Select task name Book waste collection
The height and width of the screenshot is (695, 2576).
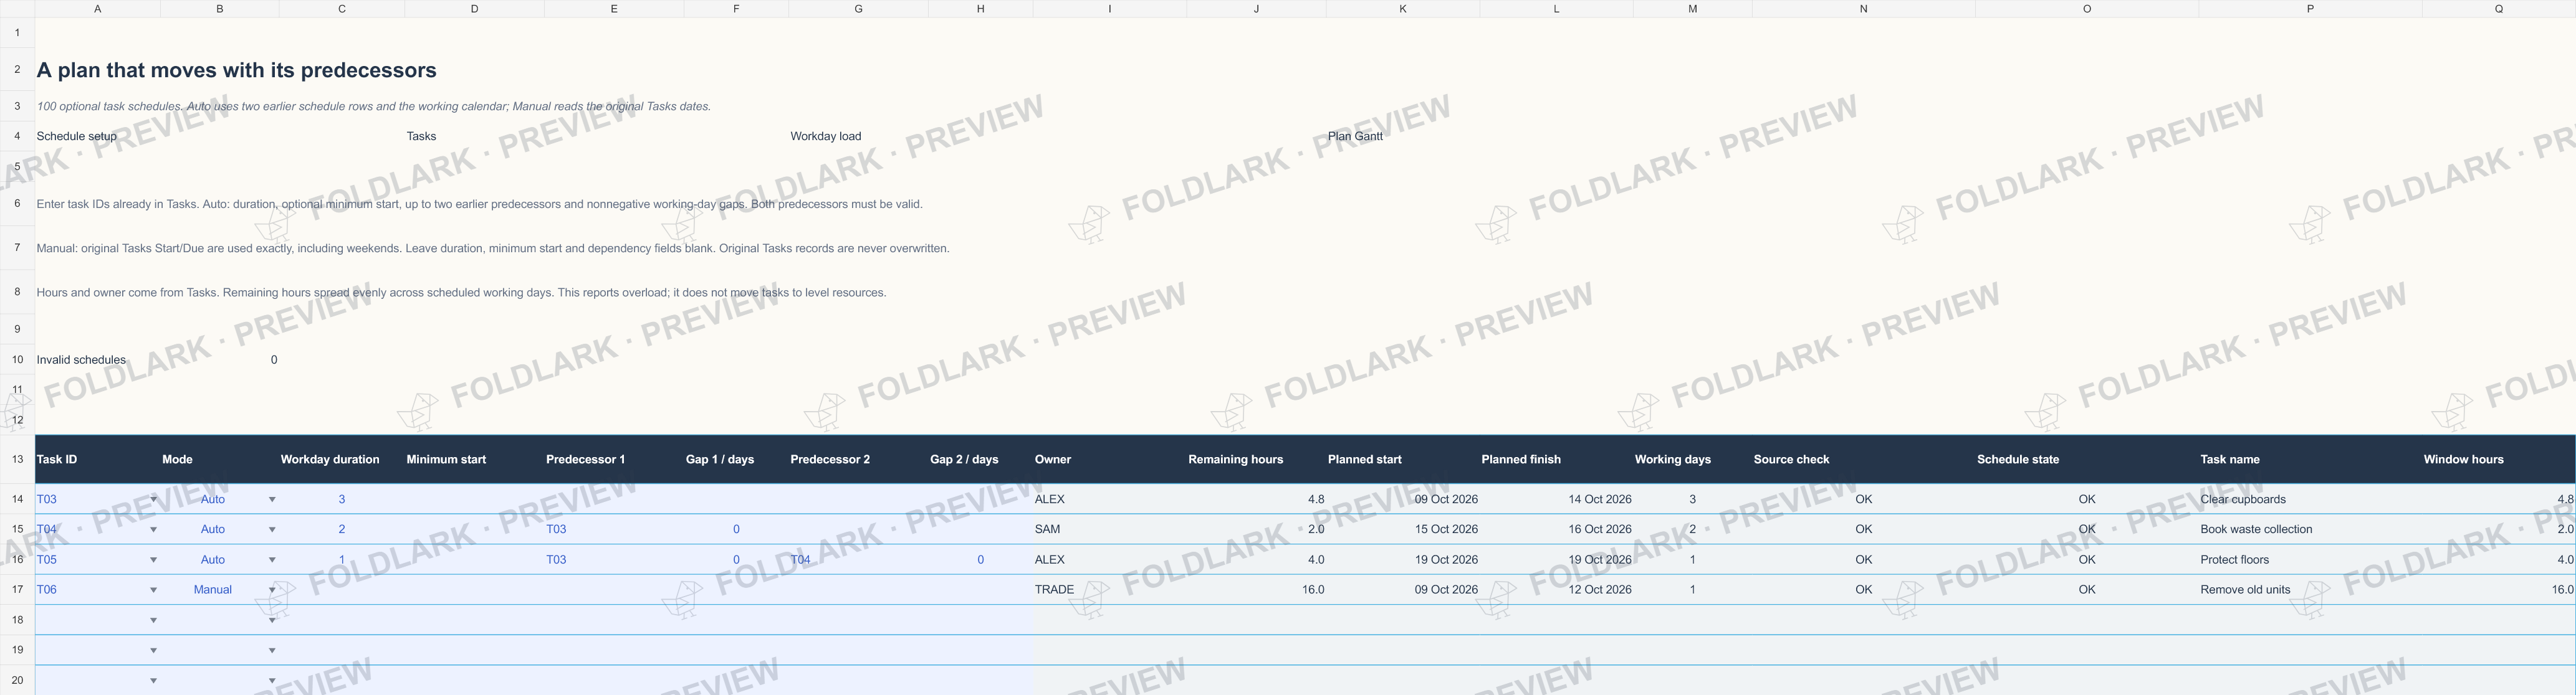pos(2310,529)
